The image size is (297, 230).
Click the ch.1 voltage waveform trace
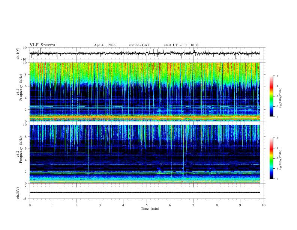coord(144,53)
